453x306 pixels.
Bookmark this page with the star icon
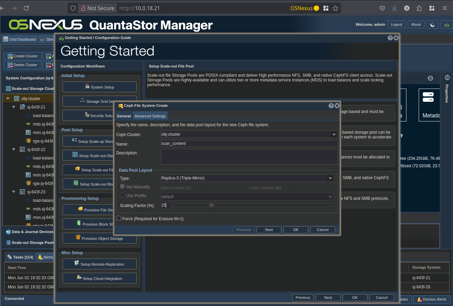(335, 8)
